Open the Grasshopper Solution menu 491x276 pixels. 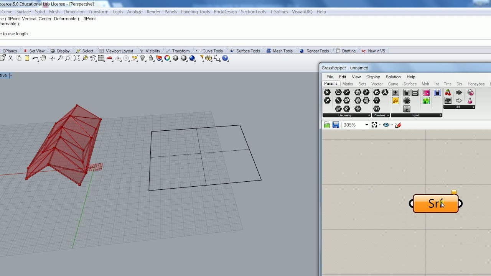coord(393,77)
